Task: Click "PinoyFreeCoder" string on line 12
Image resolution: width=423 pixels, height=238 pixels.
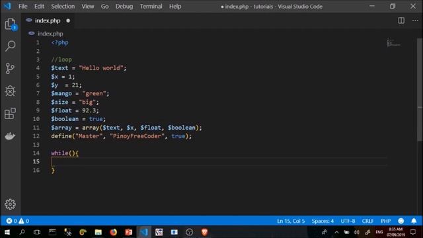Action: [137, 136]
